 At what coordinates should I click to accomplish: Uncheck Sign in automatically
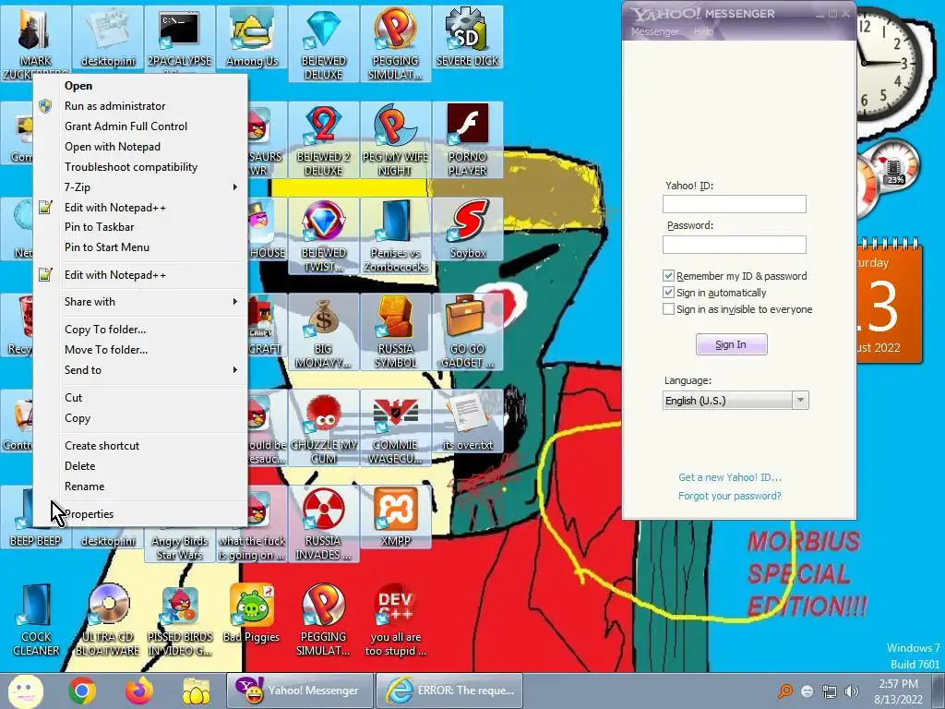(x=668, y=293)
